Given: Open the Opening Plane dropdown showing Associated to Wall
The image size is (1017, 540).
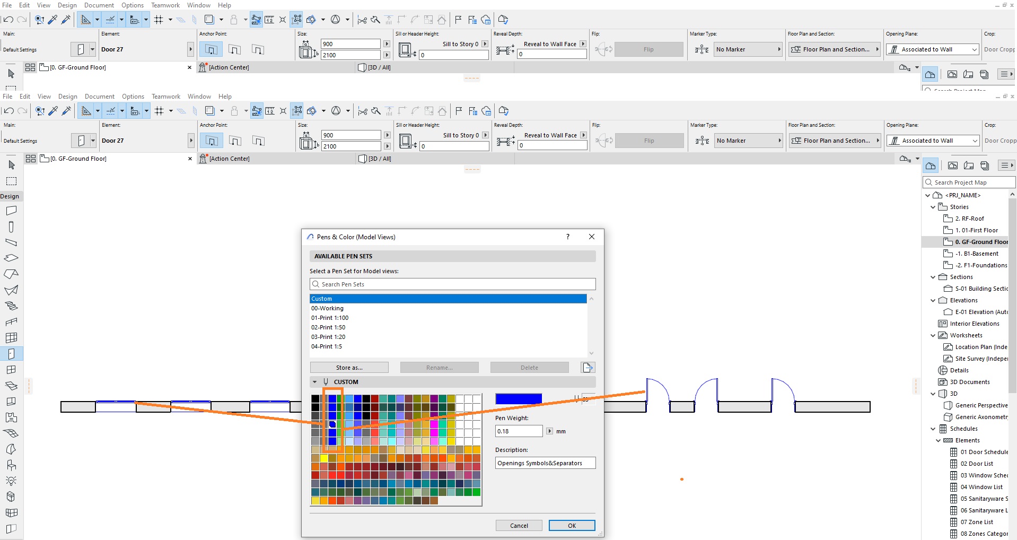Looking at the screenshot, I should [975, 141].
